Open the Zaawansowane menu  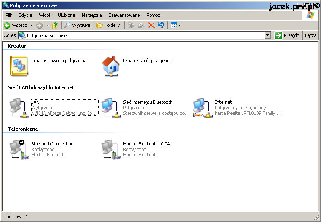click(124, 15)
